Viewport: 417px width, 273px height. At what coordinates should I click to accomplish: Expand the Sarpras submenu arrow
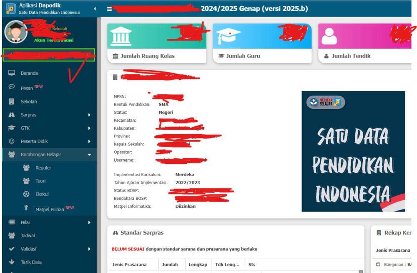[x=89, y=115]
